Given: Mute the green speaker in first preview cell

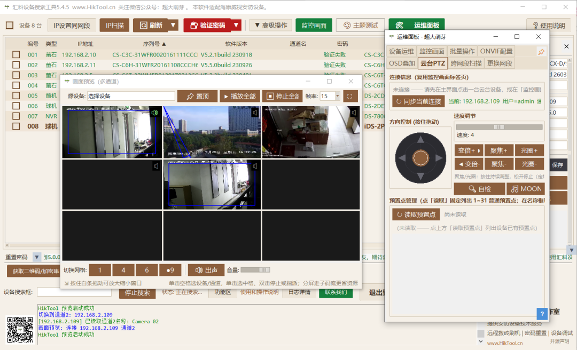Looking at the screenshot, I should click(x=155, y=113).
